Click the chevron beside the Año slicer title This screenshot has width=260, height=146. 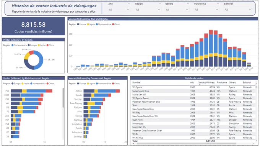129,4
